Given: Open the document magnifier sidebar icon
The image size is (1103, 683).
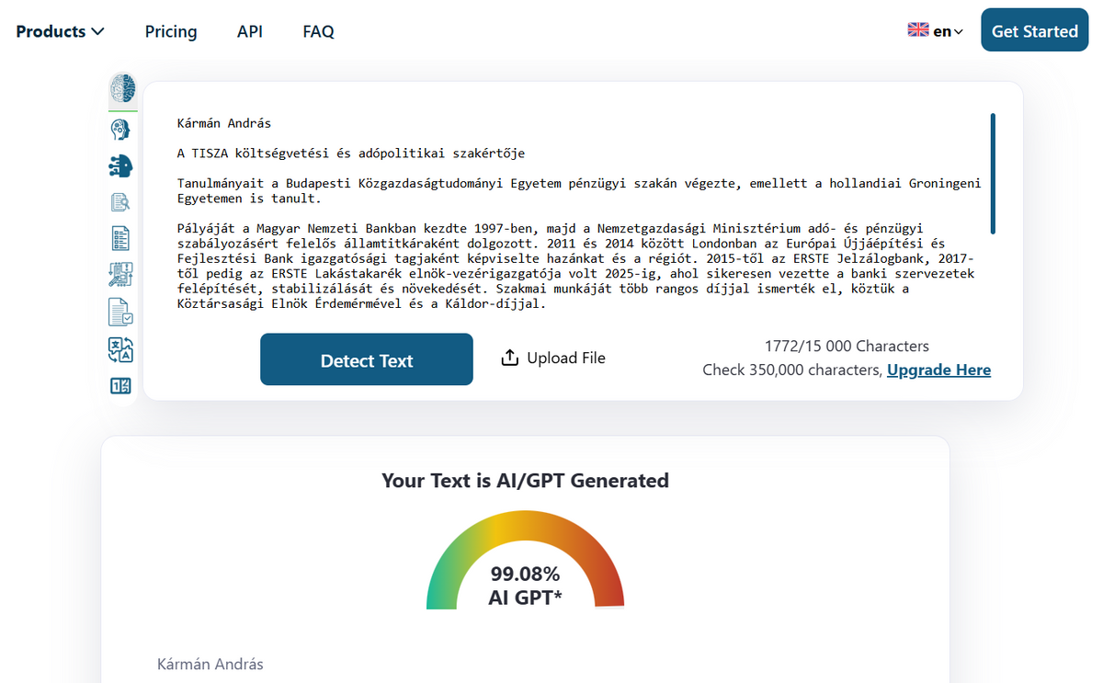Looking at the screenshot, I should (120, 202).
